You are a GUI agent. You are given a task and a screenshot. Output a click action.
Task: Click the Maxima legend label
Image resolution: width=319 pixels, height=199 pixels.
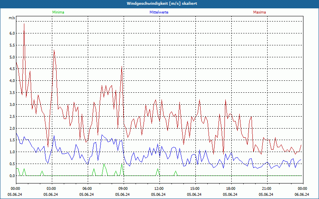[x=260, y=12]
